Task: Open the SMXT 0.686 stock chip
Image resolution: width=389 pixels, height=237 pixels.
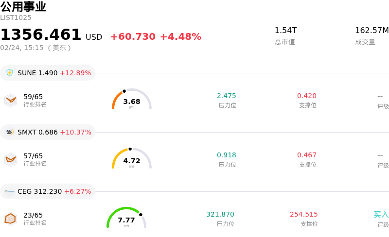Action: (x=48, y=132)
